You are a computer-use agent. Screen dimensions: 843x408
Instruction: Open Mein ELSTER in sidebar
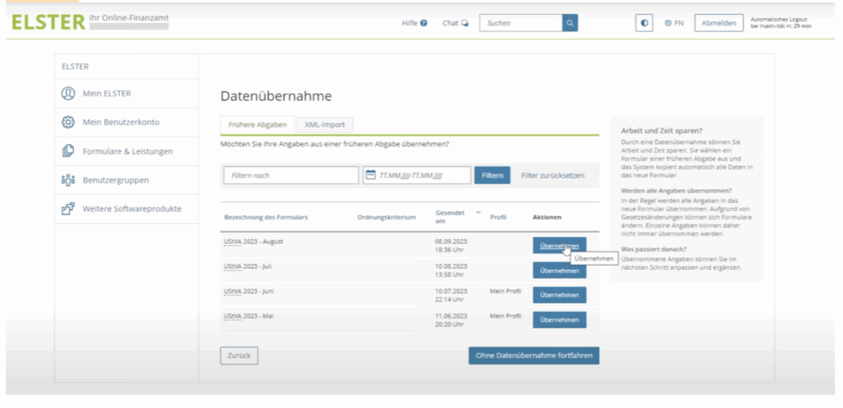(106, 93)
